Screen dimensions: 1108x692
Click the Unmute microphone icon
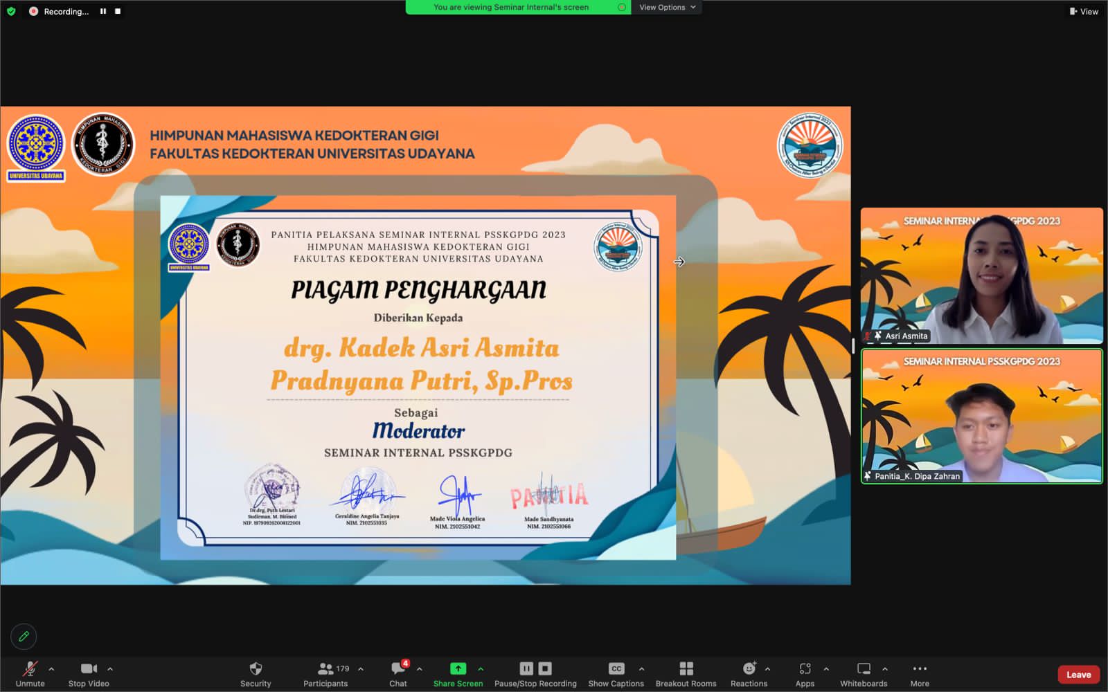(x=30, y=668)
